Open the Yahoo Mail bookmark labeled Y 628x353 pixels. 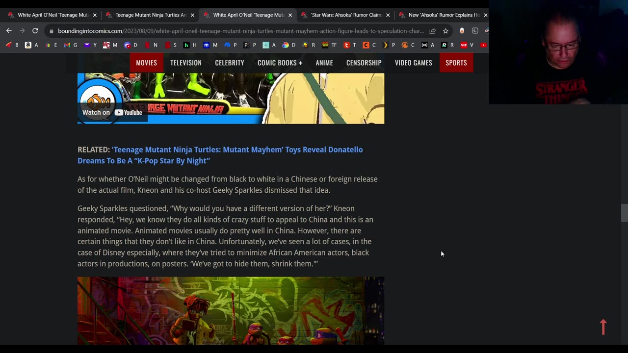[90, 45]
